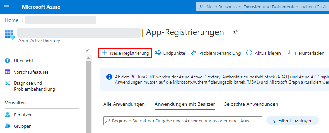
Task: Click the Benutzer person icon
Action: coord(7,115)
